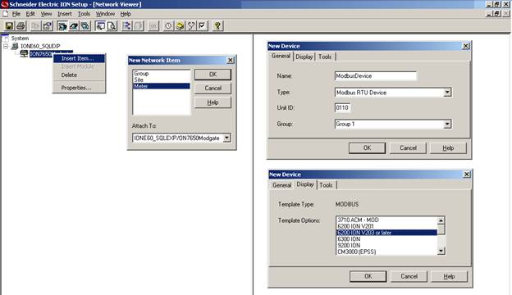
Task: Open the Group dropdown showing Group 1
Action: pyautogui.click(x=447, y=124)
